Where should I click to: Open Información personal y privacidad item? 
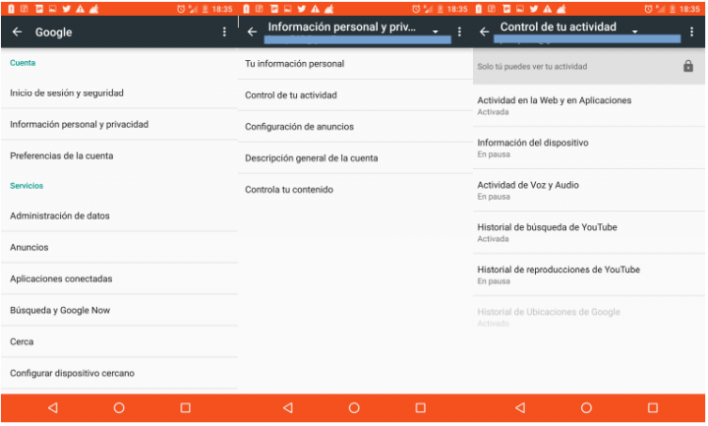pos(119,124)
